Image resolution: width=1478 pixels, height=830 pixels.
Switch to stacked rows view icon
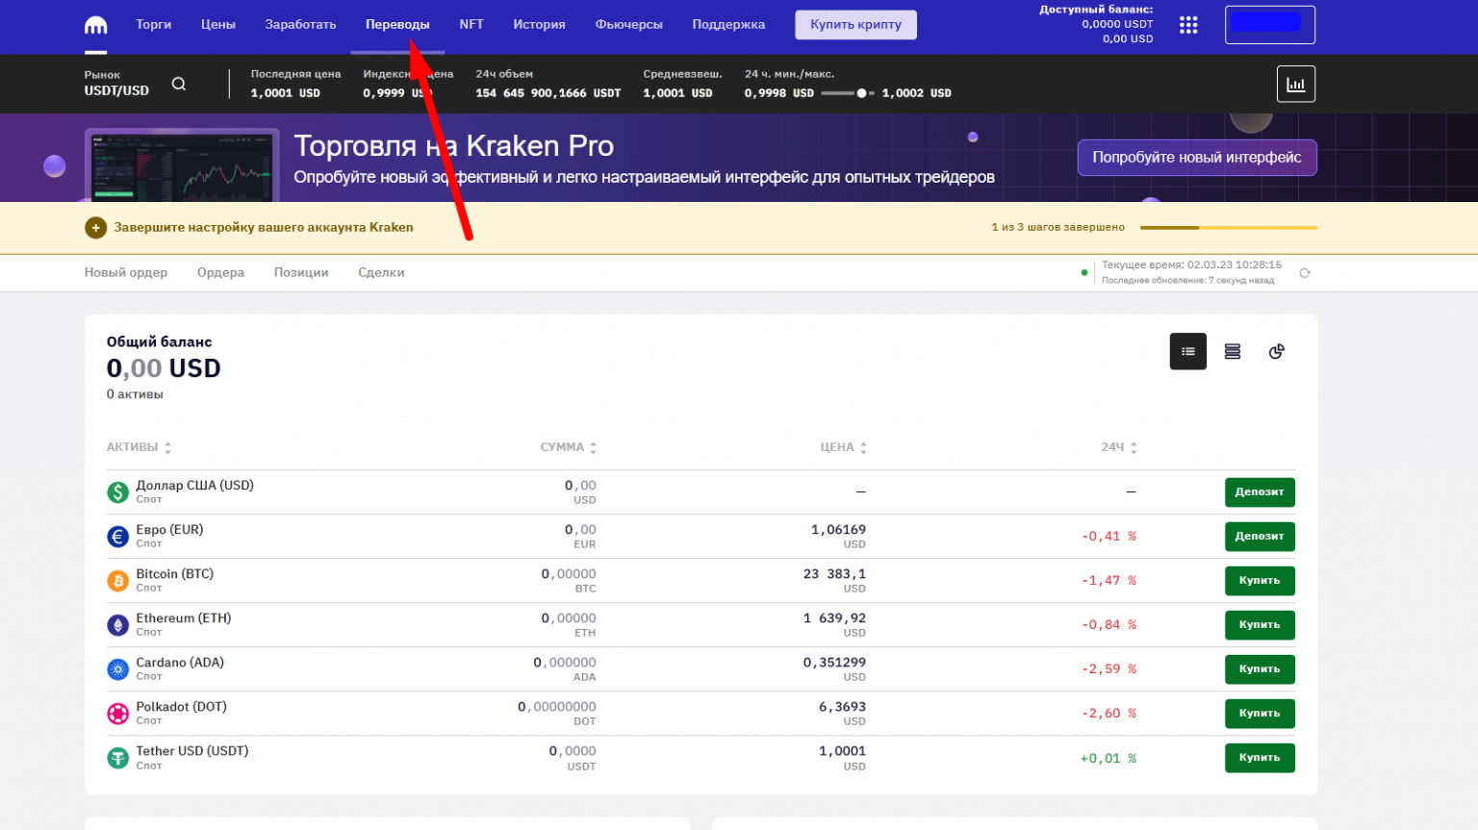coord(1232,352)
